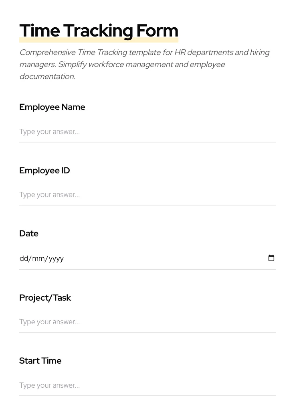Click the dd/mm/yyyy placeholder text
The width and height of the screenshot is (295, 411).
pyautogui.click(x=42, y=258)
